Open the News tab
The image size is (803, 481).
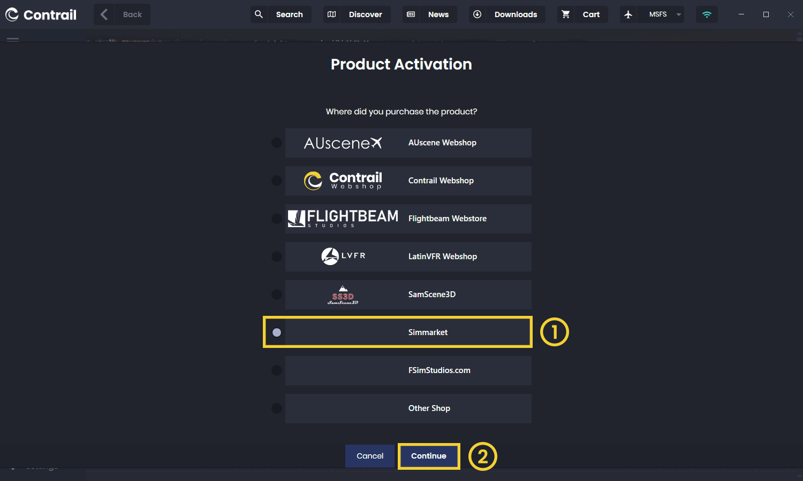438,14
